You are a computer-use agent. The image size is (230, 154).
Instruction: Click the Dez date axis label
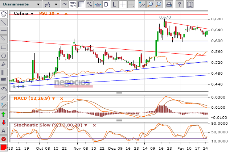point(112,149)
